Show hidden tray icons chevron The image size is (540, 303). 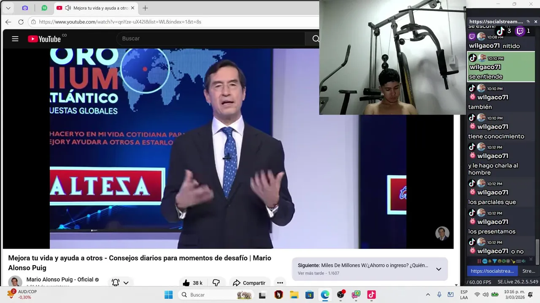pyautogui.click(x=428, y=295)
